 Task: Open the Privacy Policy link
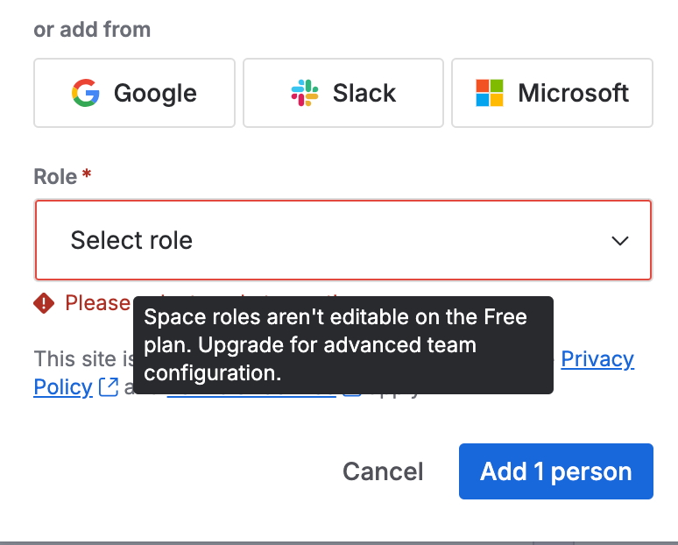pos(597,359)
